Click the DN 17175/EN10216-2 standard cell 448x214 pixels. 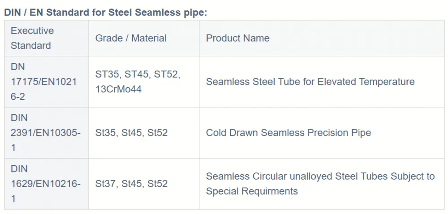pos(46,82)
